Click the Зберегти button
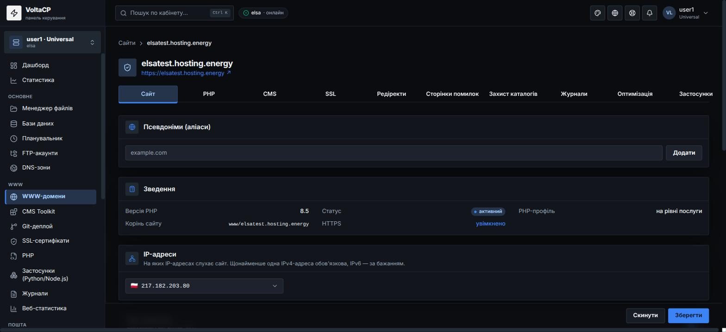The height and width of the screenshot is (332, 726). click(688, 315)
